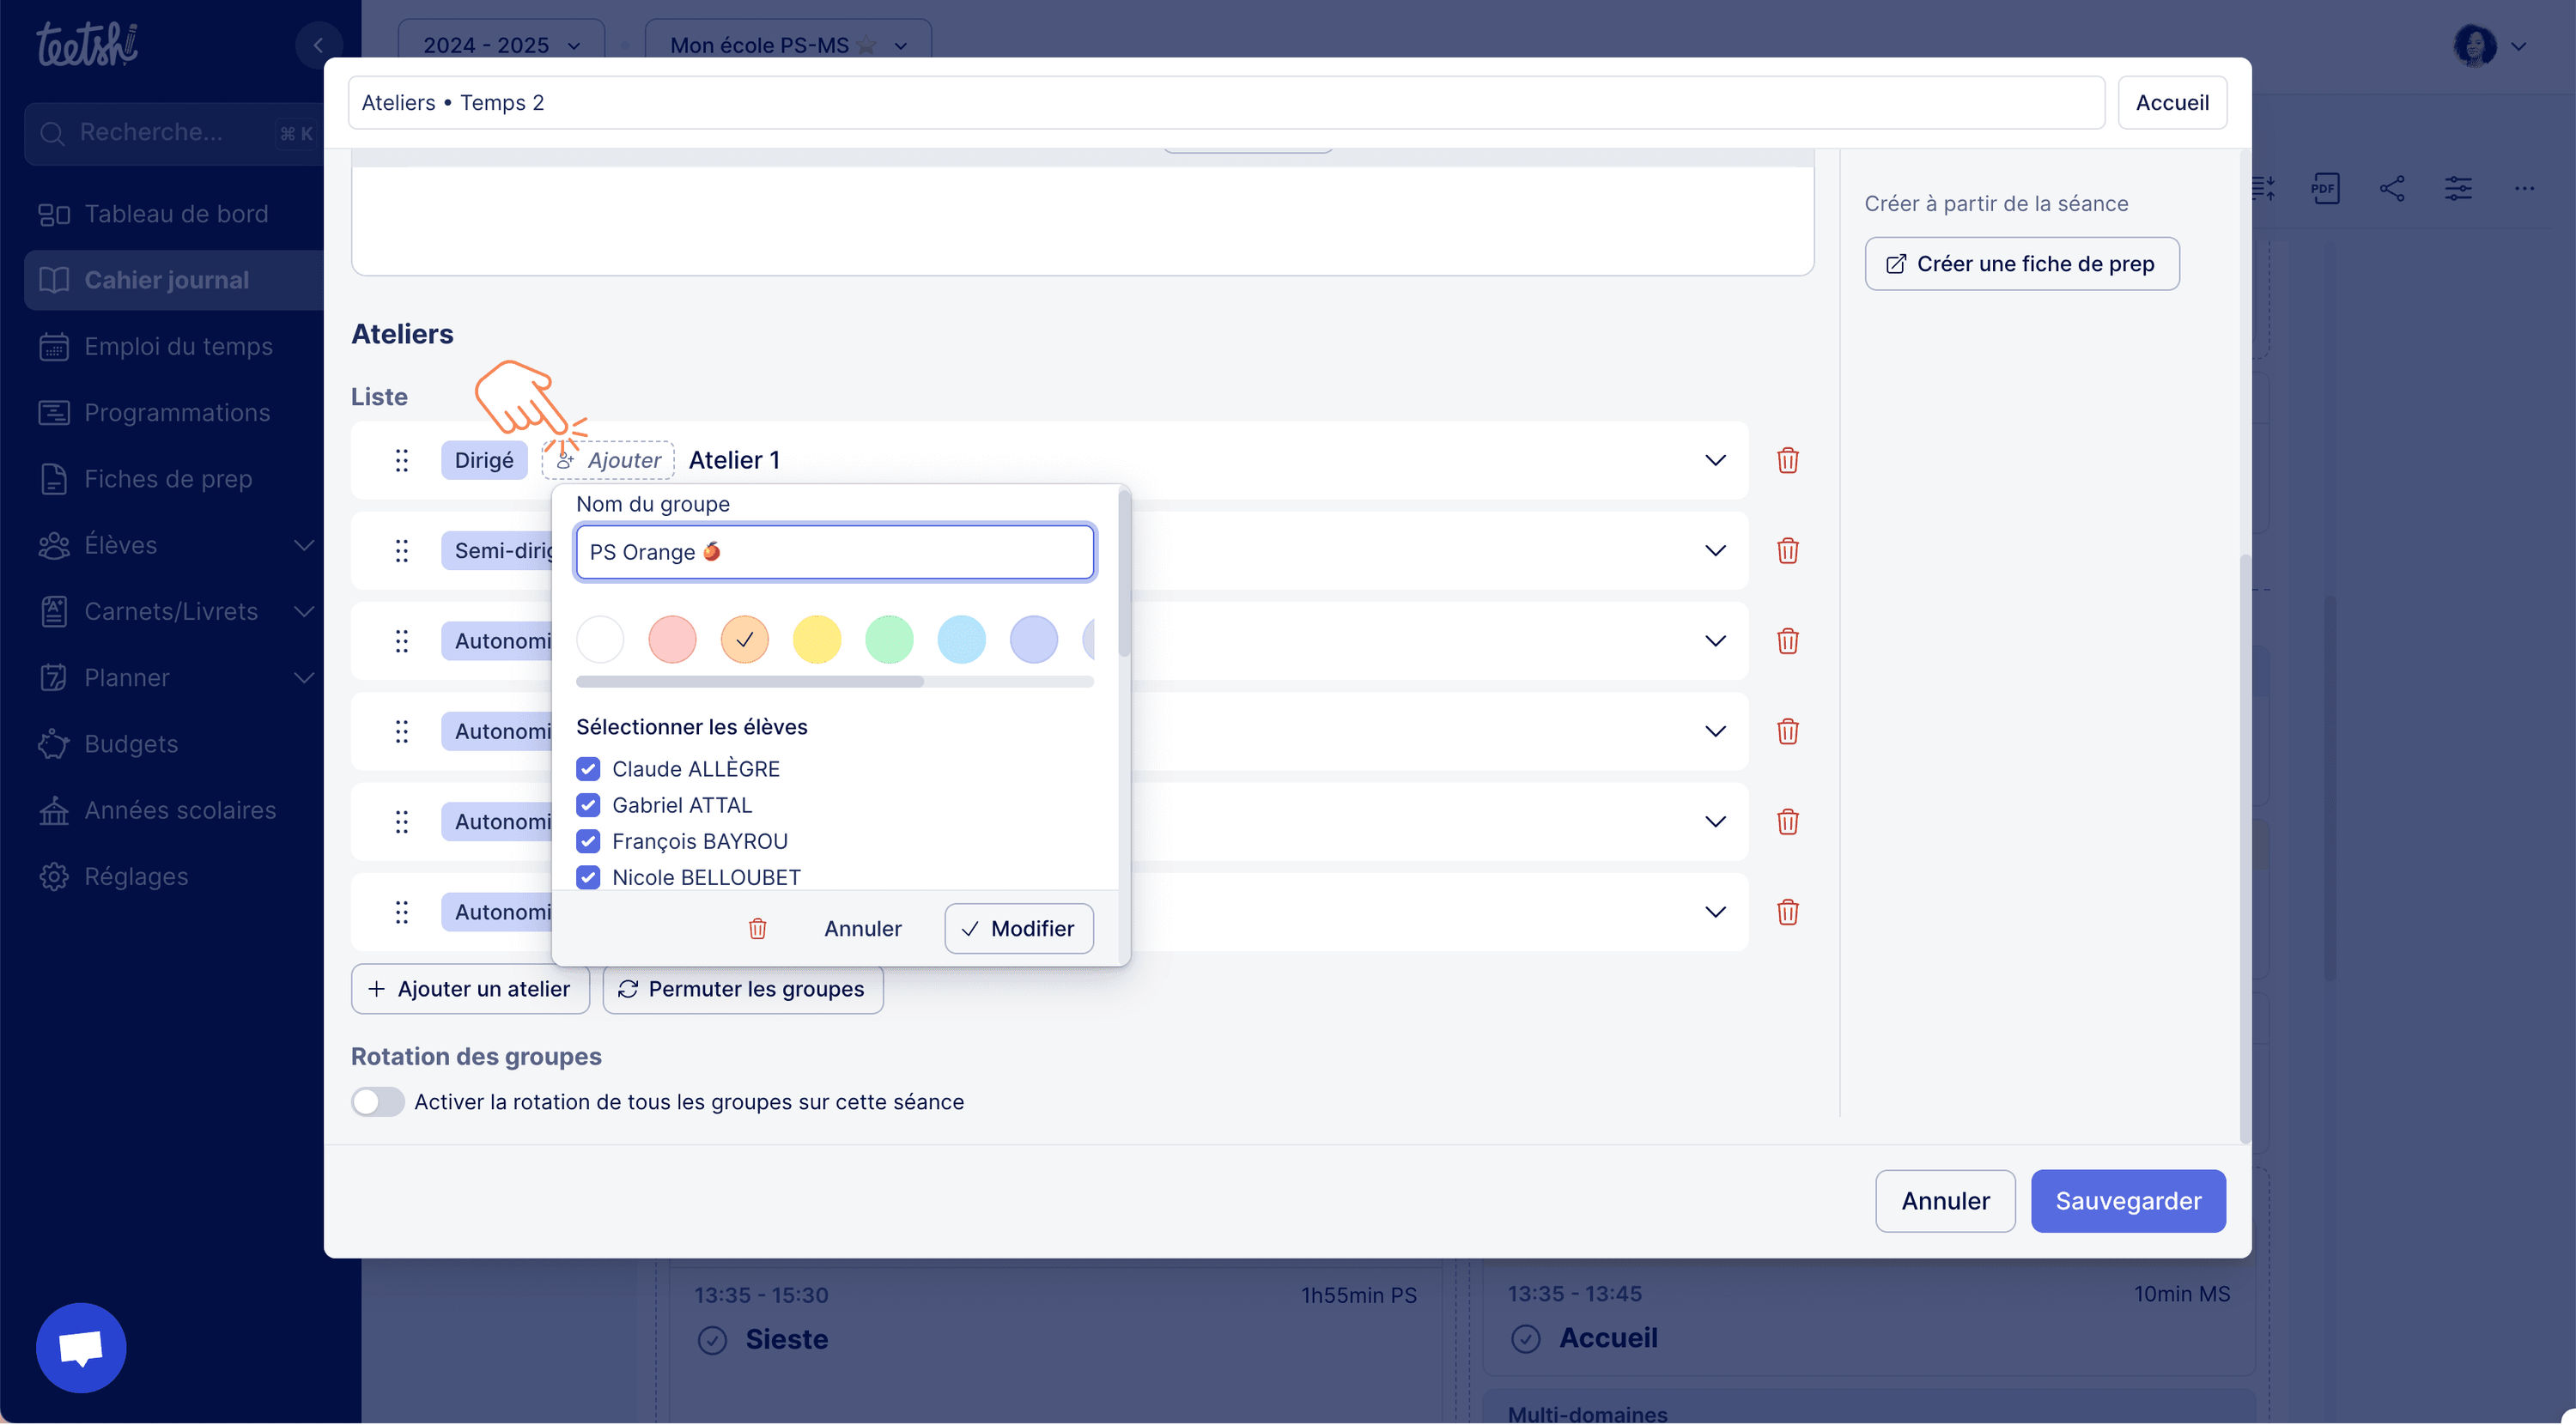The height and width of the screenshot is (1425, 2576).
Task: Open the account menu arrow next to avatar
Action: [x=2518, y=46]
